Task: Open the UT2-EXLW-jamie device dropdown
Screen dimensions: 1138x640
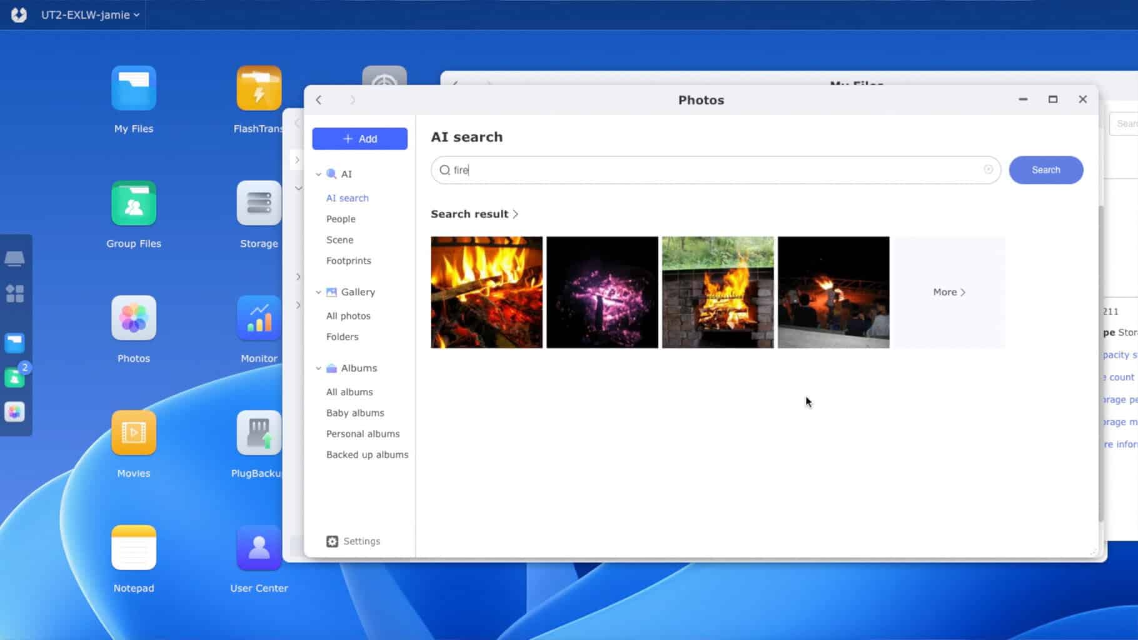Action: [x=90, y=14]
